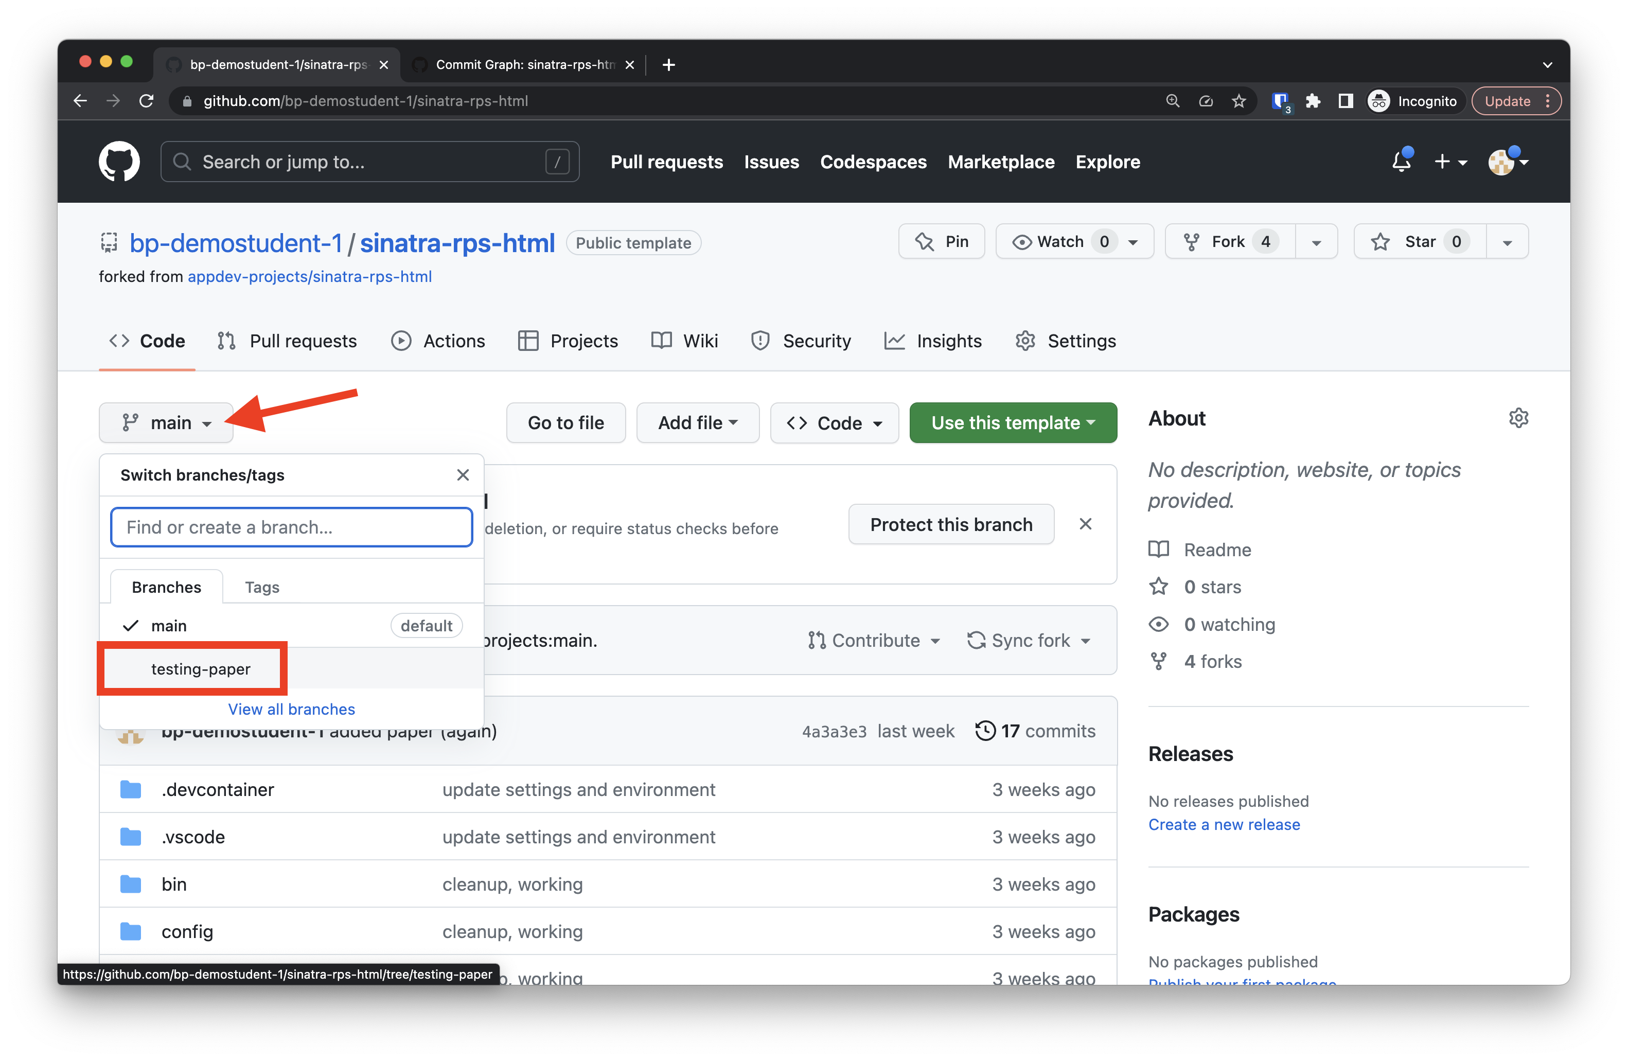Screen dimensions: 1628x1061
Task: Click the browser forward arrow
Action: coord(114,101)
